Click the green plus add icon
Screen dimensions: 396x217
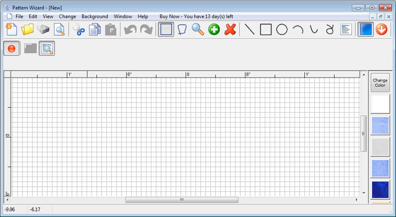[x=214, y=29]
